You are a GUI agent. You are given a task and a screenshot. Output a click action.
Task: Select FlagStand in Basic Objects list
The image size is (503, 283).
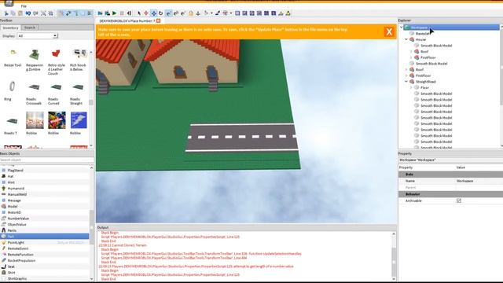45,171
